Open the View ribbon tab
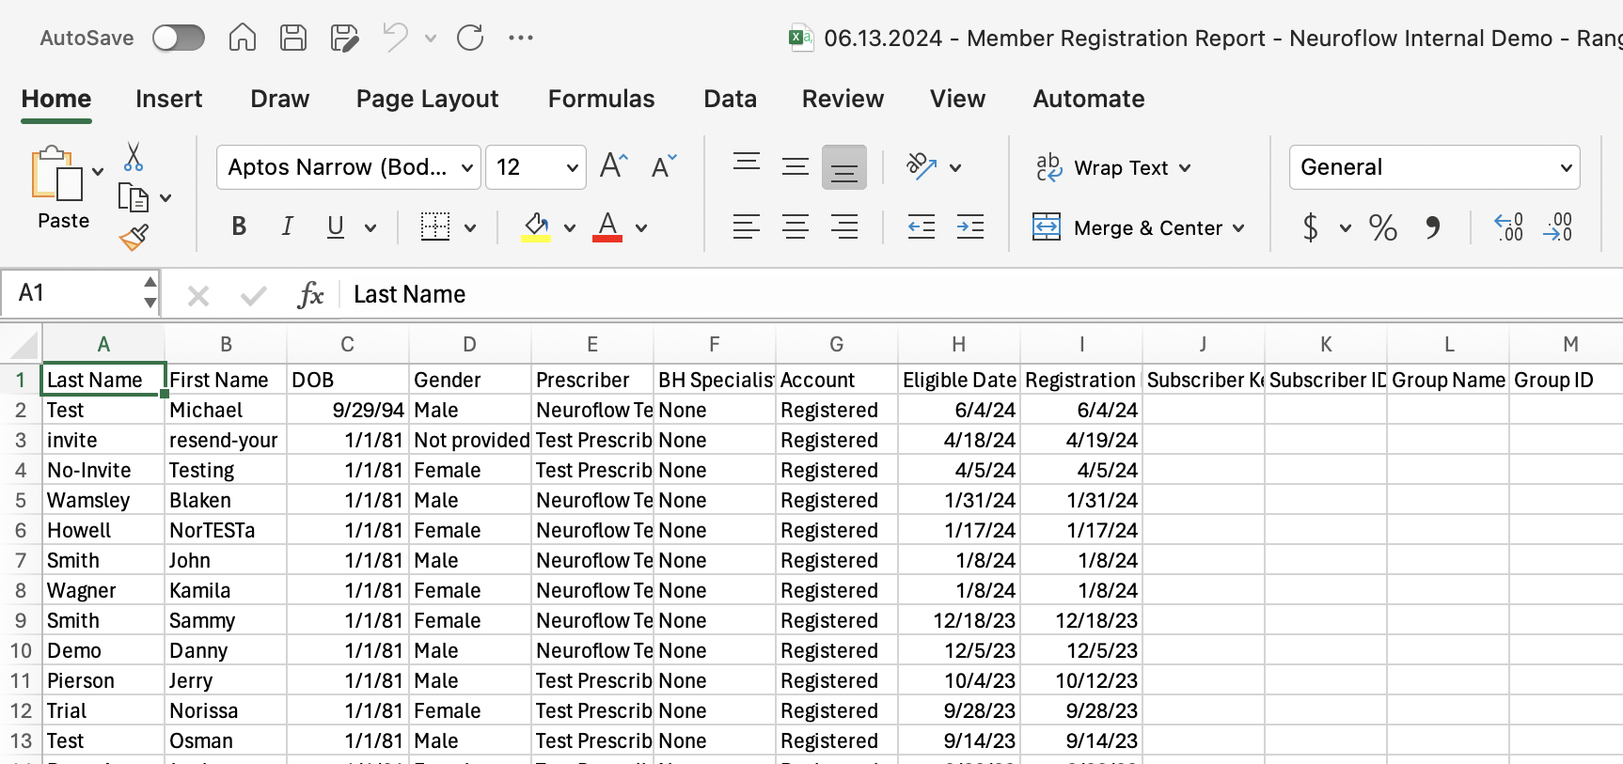Screen dimensions: 1623x764 click(957, 99)
